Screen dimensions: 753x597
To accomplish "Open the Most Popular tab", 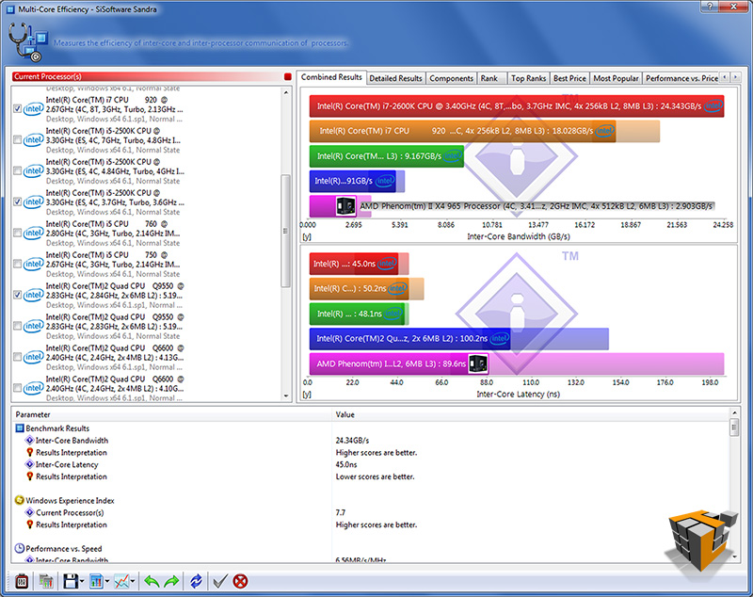I will pos(617,78).
